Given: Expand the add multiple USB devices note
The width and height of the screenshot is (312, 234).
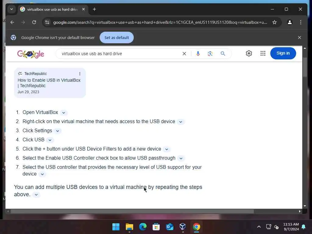Looking at the screenshot, I should [36, 195].
